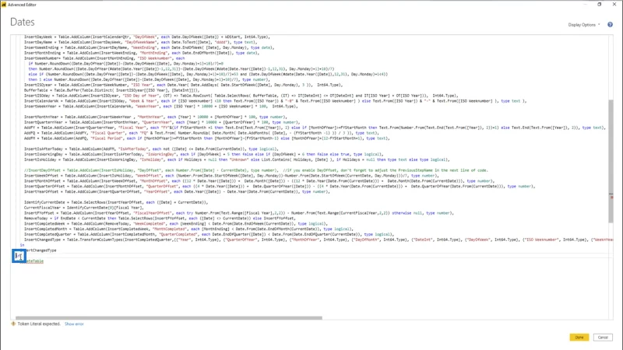Click the underlined createTable text
The image size is (623, 350).
tap(32, 261)
